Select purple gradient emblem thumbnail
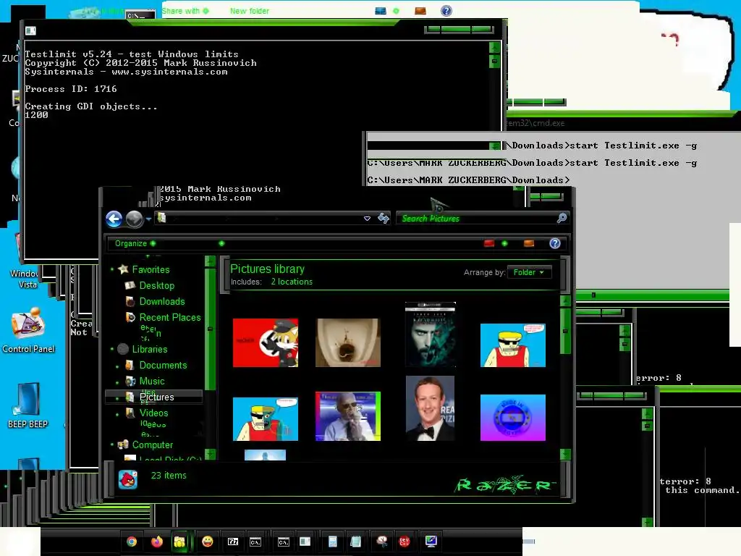Image resolution: width=741 pixels, height=556 pixels. (x=513, y=418)
